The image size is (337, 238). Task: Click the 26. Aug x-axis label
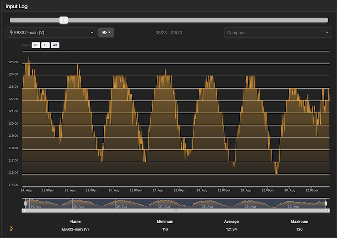click(x=114, y=190)
